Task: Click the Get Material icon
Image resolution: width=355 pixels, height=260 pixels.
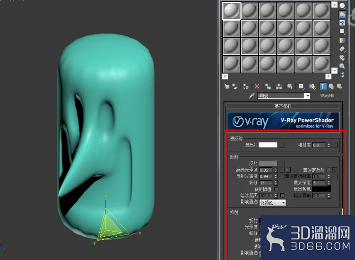Action: tap(226, 87)
